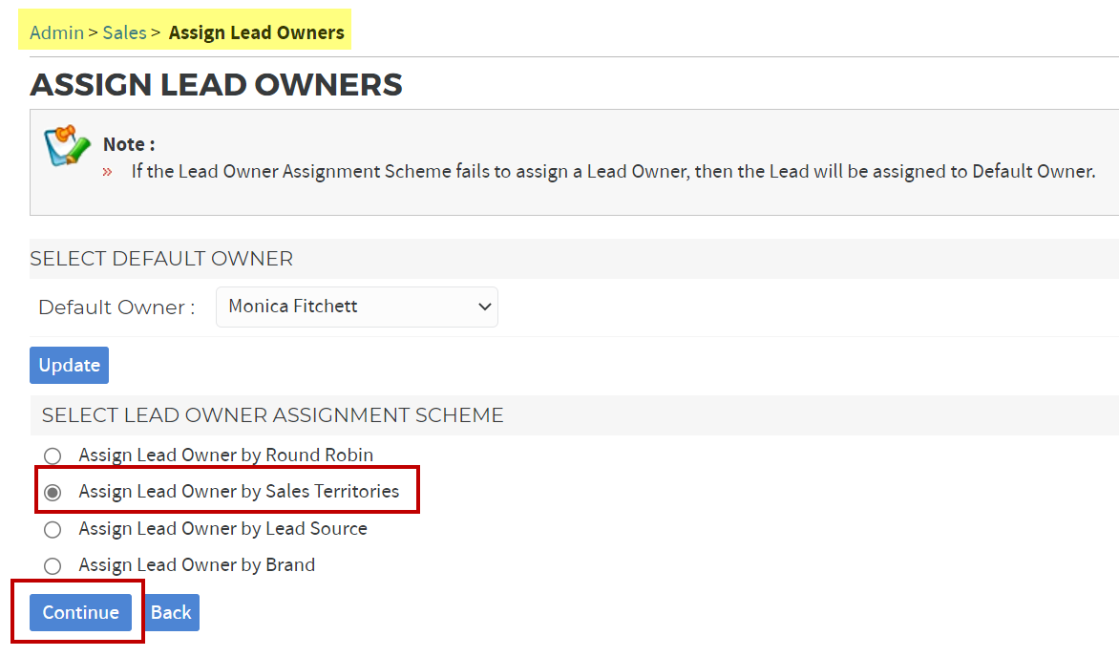
Task: Click the Continue button
Action: [x=80, y=612]
